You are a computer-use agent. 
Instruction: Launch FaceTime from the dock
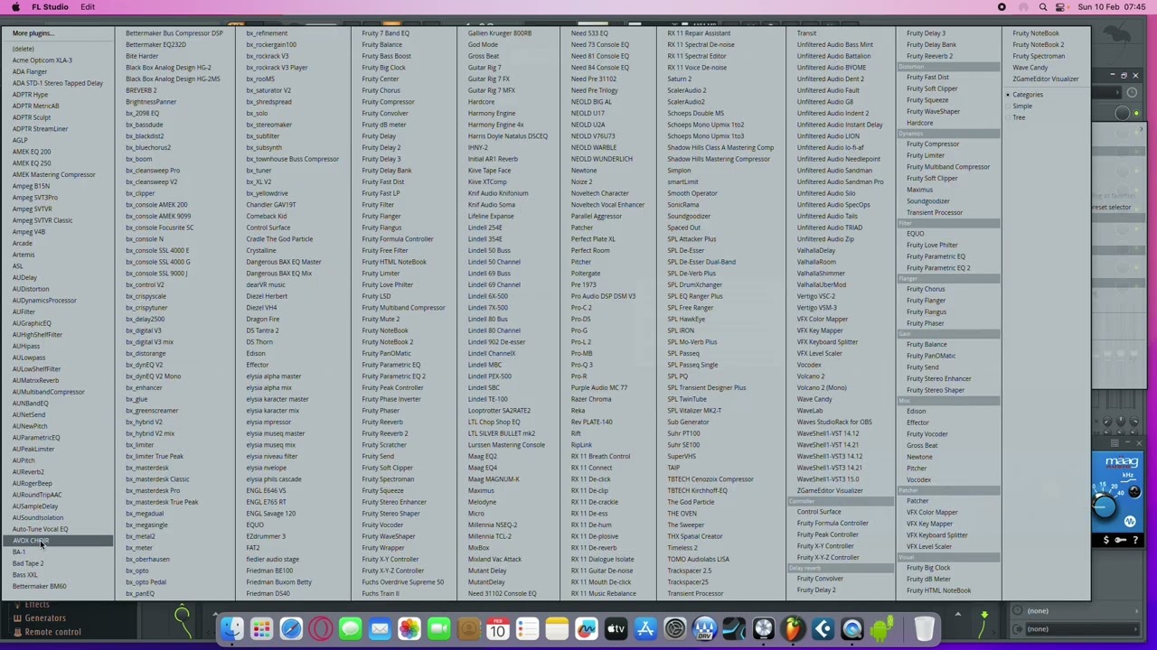pos(438,628)
